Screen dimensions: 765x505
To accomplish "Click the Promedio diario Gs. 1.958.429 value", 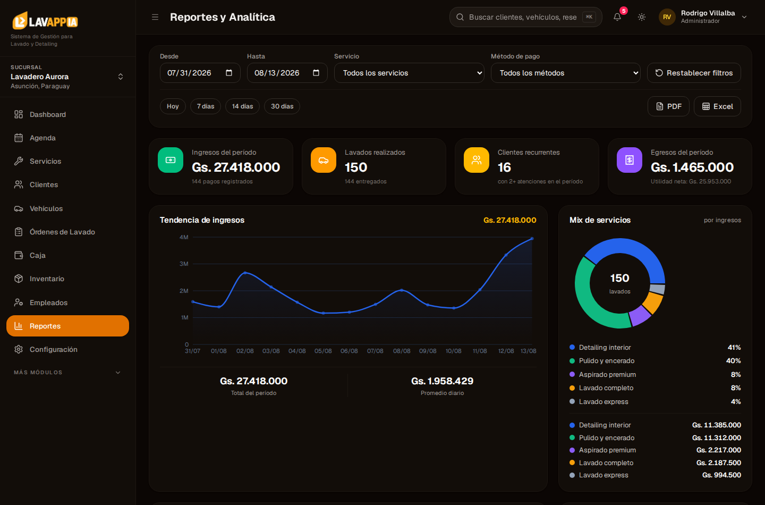I will tap(442, 381).
